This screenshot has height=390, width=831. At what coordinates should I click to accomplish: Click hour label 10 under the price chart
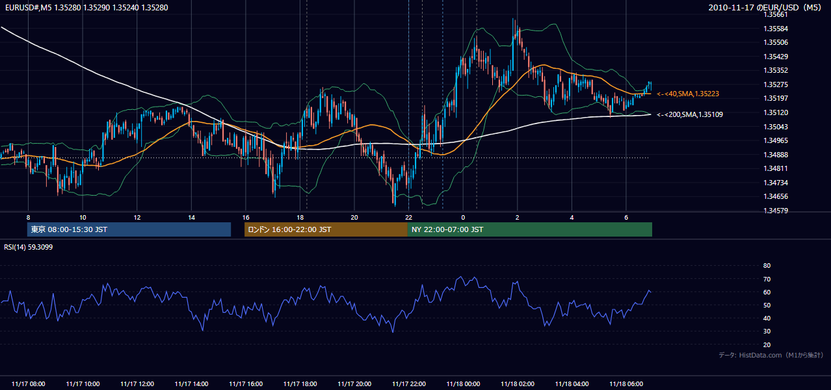coord(83,217)
